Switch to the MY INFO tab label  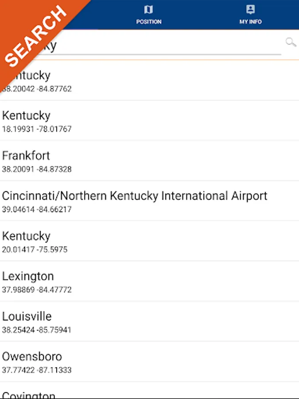251,22
